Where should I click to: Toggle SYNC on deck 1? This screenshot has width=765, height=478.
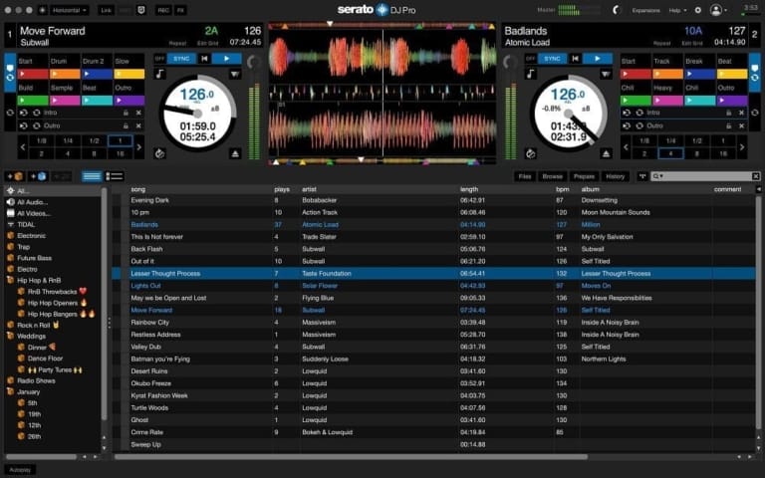tap(181, 59)
